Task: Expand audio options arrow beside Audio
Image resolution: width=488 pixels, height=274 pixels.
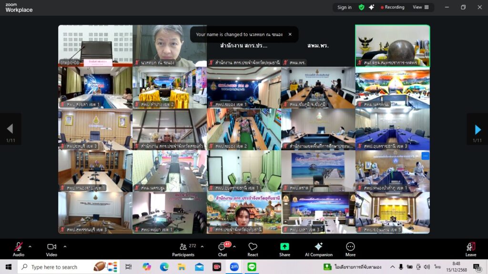Action: (x=30, y=246)
